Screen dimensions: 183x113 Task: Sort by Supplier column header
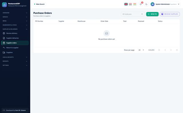[x=61, y=21]
